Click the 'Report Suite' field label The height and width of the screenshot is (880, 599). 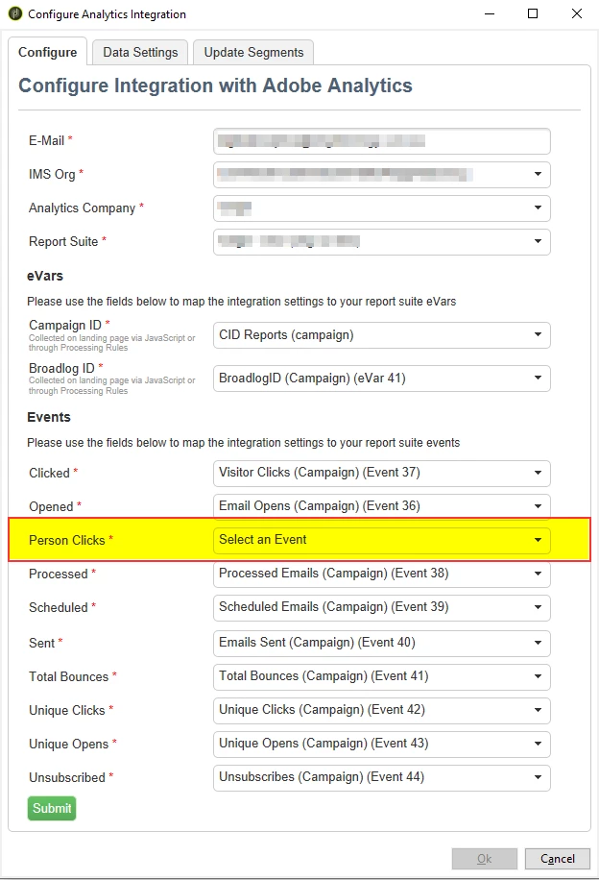[x=63, y=241]
